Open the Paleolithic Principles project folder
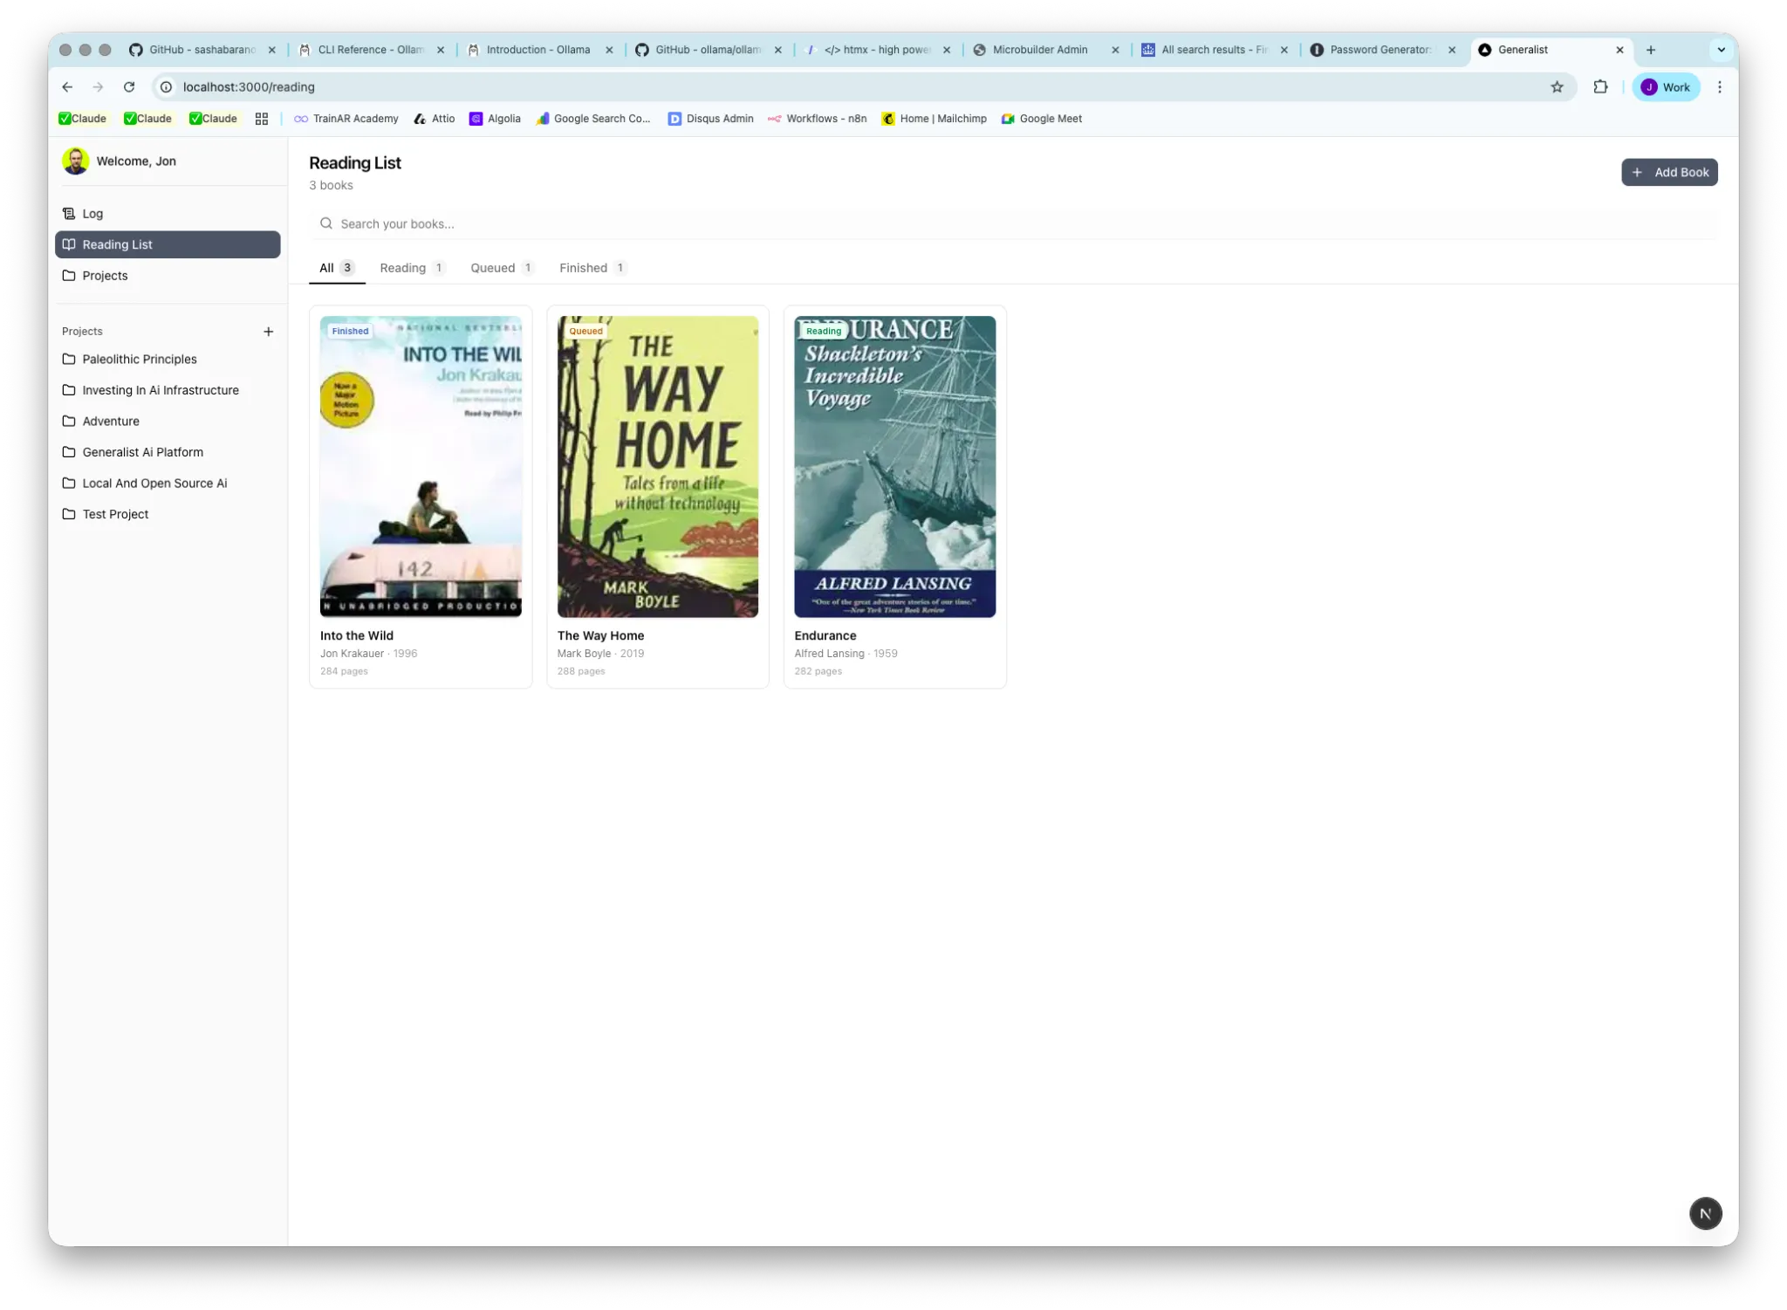The height and width of the screenshot is (1310, 1787). click(140, 359)
